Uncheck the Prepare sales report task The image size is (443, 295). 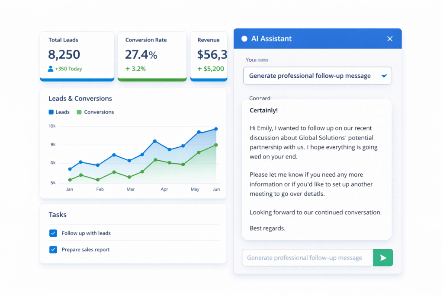53,250
